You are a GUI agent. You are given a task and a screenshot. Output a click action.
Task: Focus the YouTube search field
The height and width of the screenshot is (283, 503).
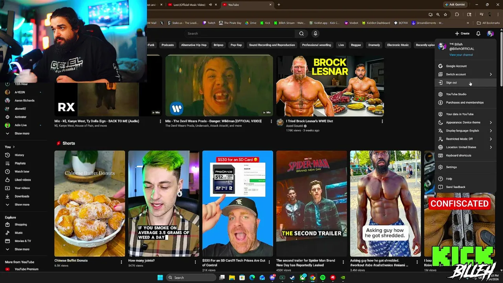(240, 33)
